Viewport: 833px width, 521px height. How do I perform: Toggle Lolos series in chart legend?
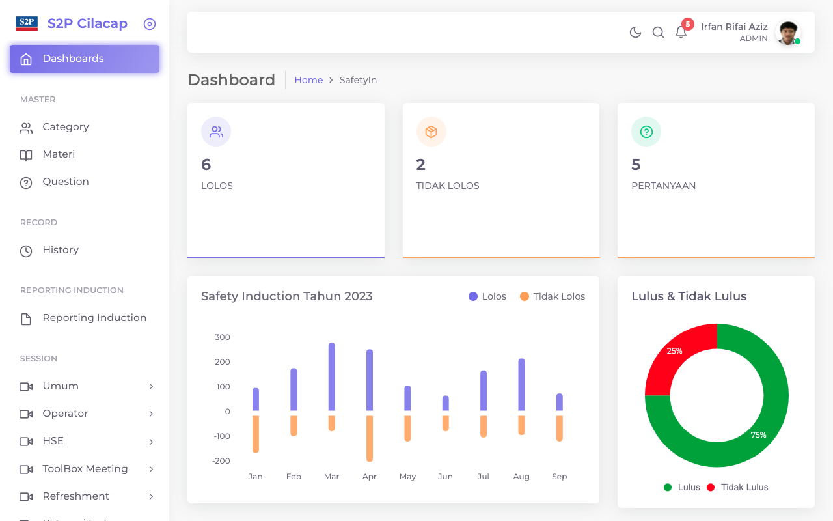pos(487,296)
